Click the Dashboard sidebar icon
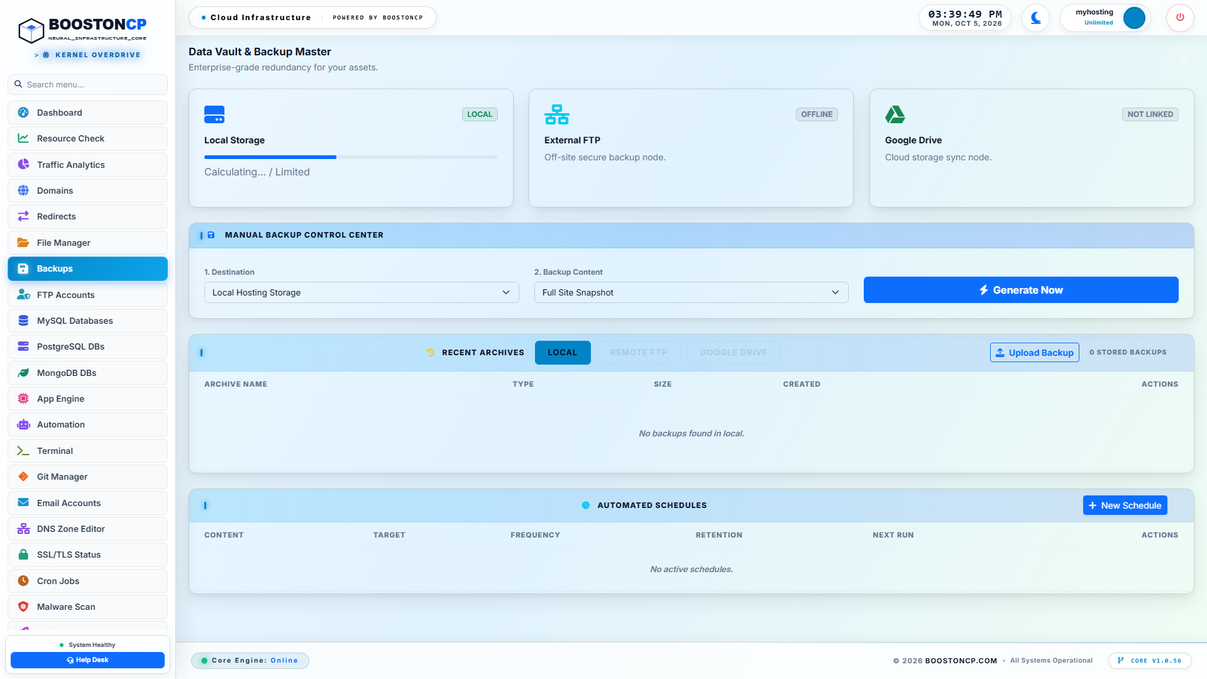 [x=23, y=113]
